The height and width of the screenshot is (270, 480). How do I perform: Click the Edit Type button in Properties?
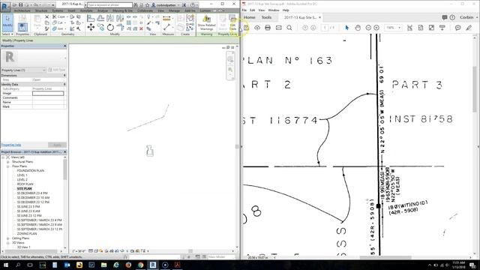(57, 70)
